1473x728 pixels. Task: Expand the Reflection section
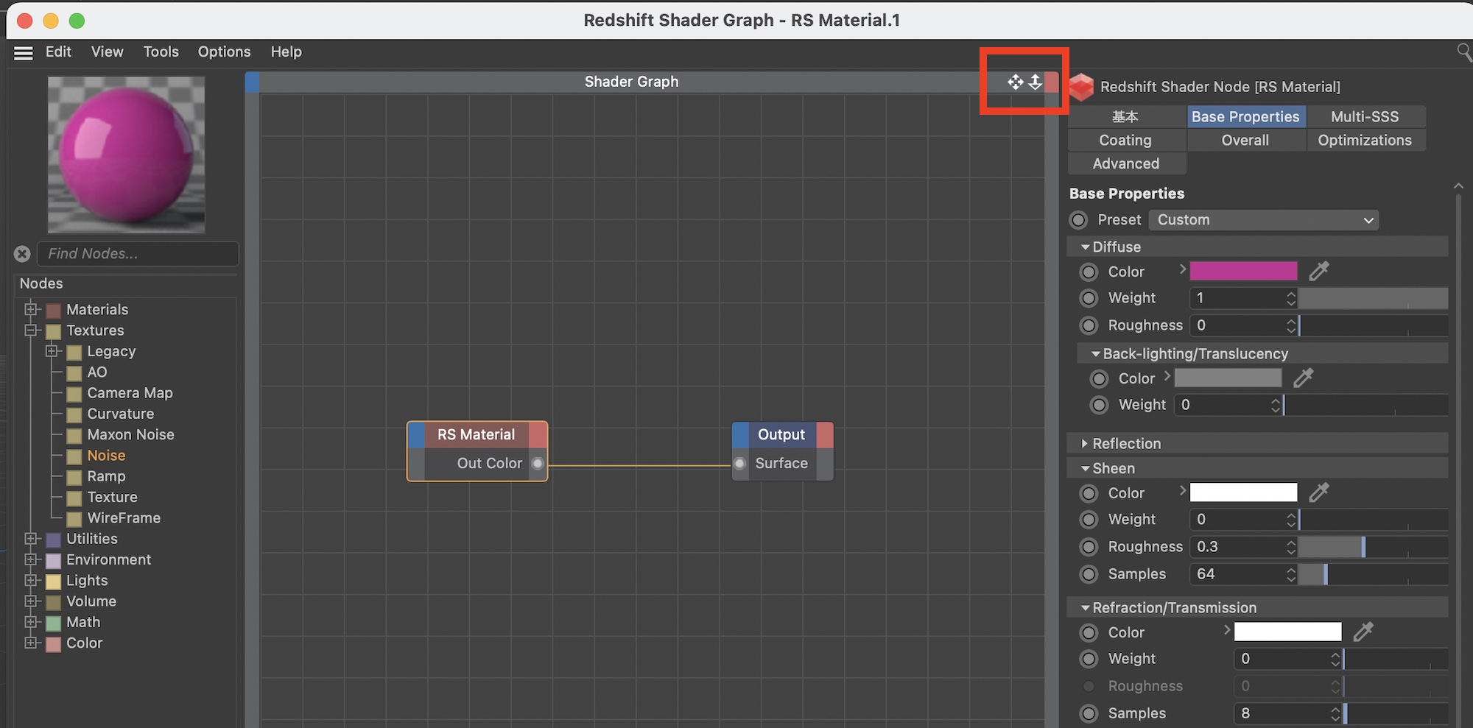pos(1084,444)
